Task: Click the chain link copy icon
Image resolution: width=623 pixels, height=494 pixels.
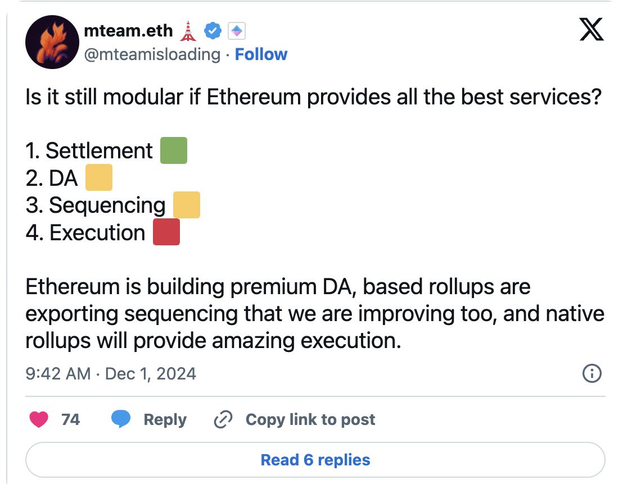Action: [x=223, y=419]
